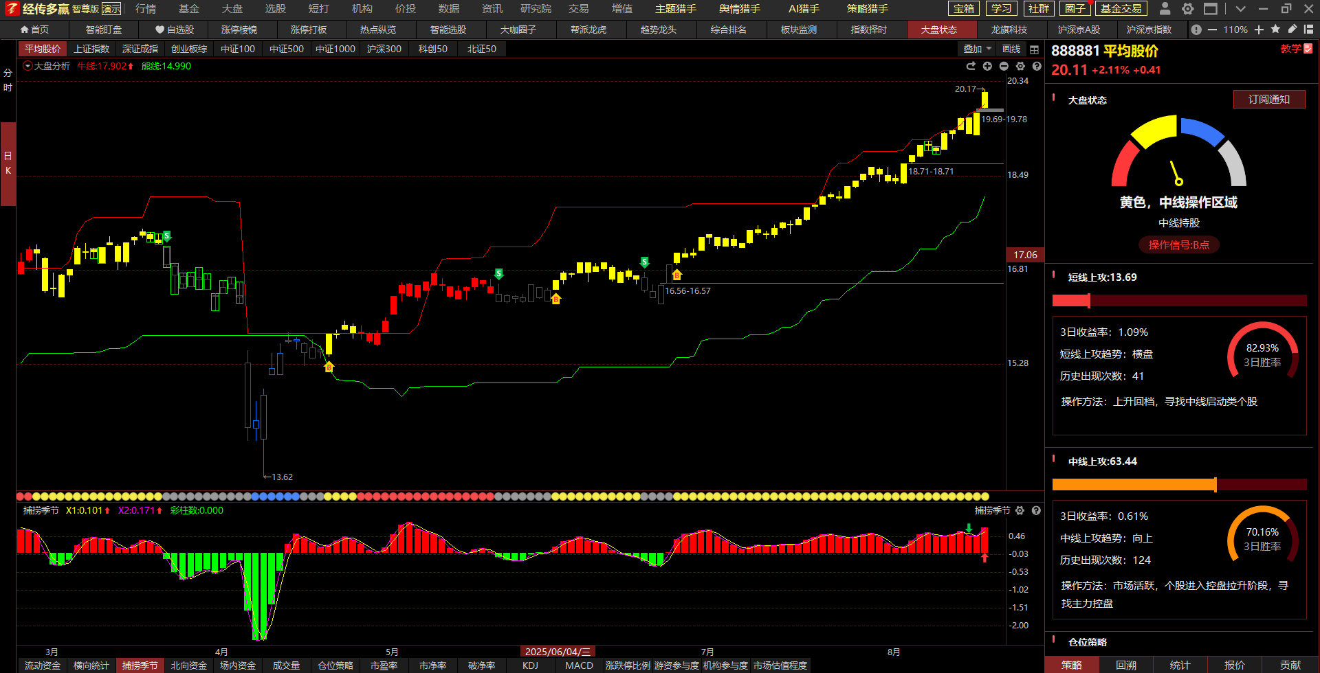Click the 宝箱 button
Viewport: 1320px width, 673px height.
[964, 9]
